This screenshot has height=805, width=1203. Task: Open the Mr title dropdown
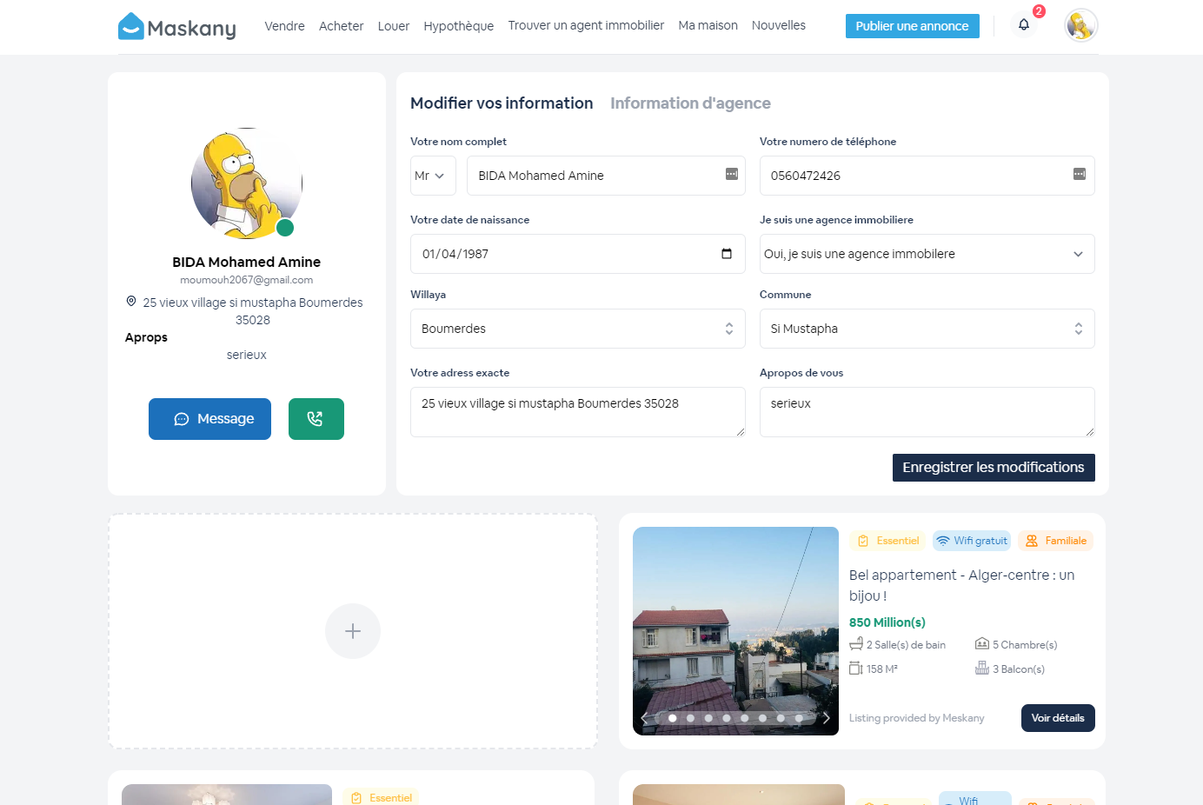pyautogui.click(x=433, y=176)
